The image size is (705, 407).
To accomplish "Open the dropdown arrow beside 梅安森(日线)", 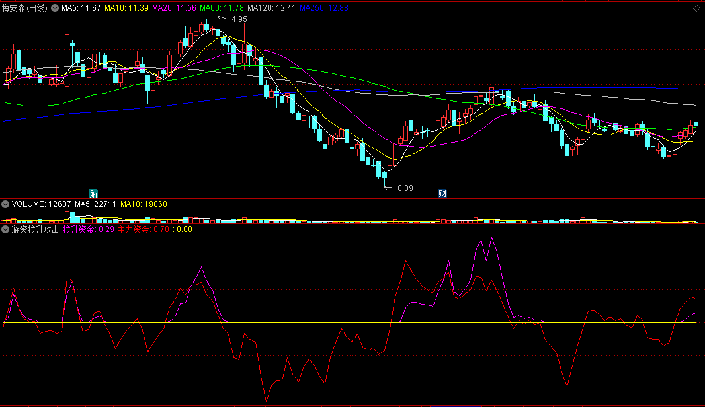I will pos(55,8).
